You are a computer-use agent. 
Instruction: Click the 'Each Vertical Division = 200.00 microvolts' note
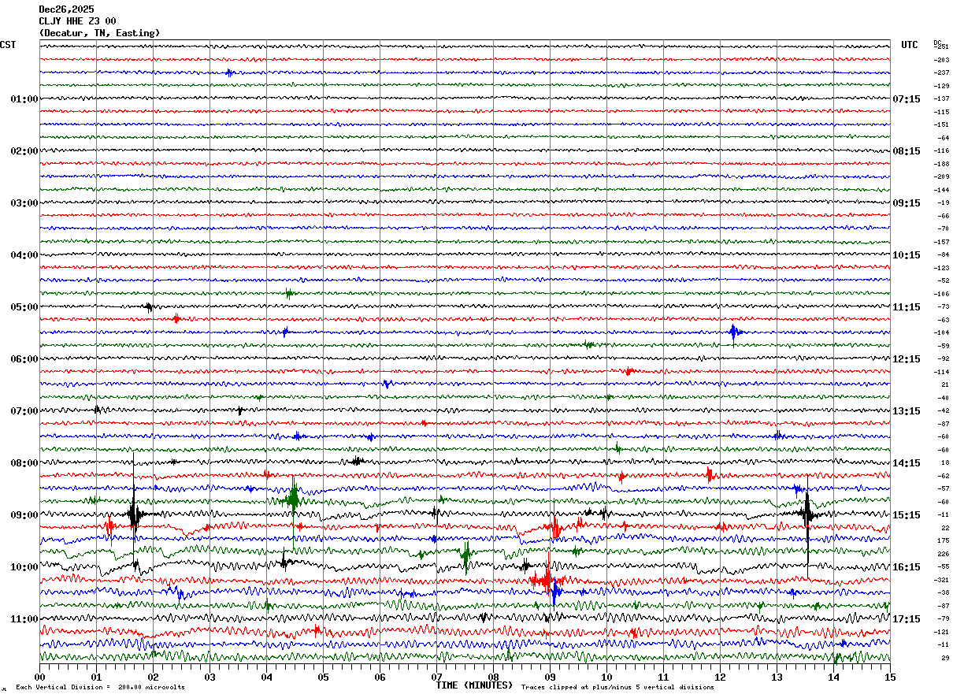(100, 688)
